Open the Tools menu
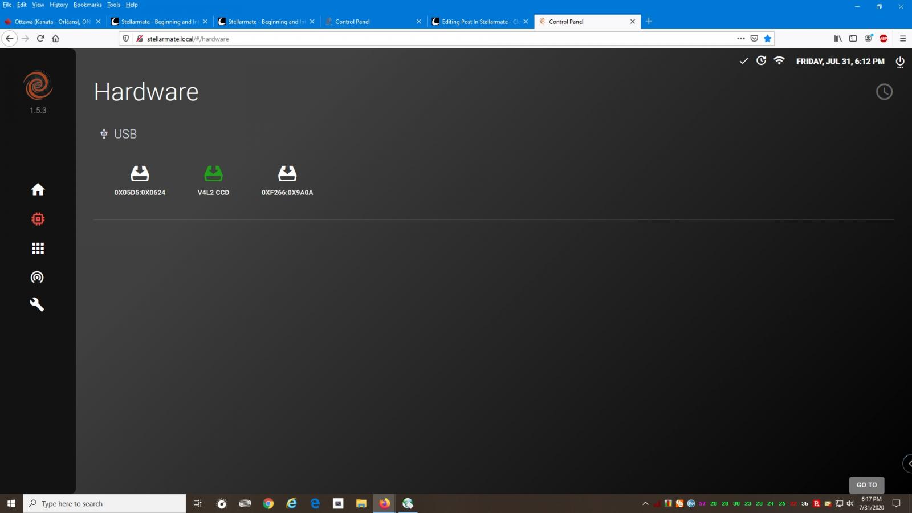 113,5
